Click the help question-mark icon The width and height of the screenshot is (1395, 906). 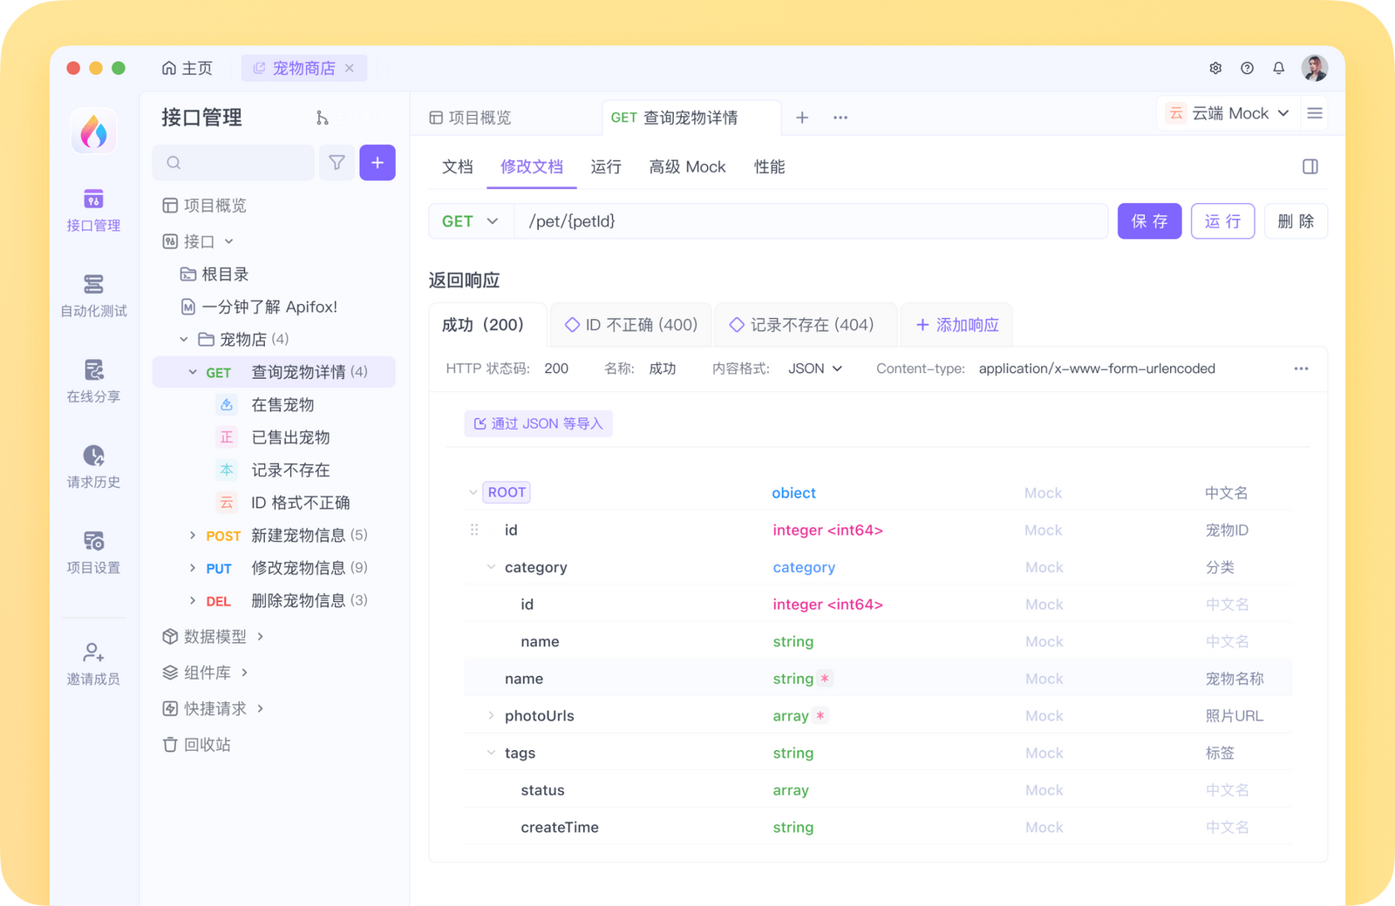[x=1247, y=67]
